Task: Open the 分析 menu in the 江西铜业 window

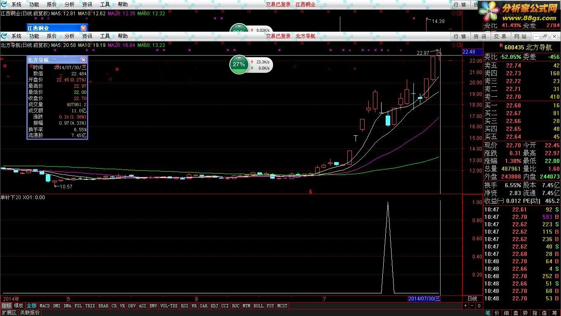Action: [69, 5]
